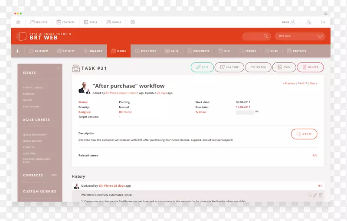Click the Watch button

258,67
